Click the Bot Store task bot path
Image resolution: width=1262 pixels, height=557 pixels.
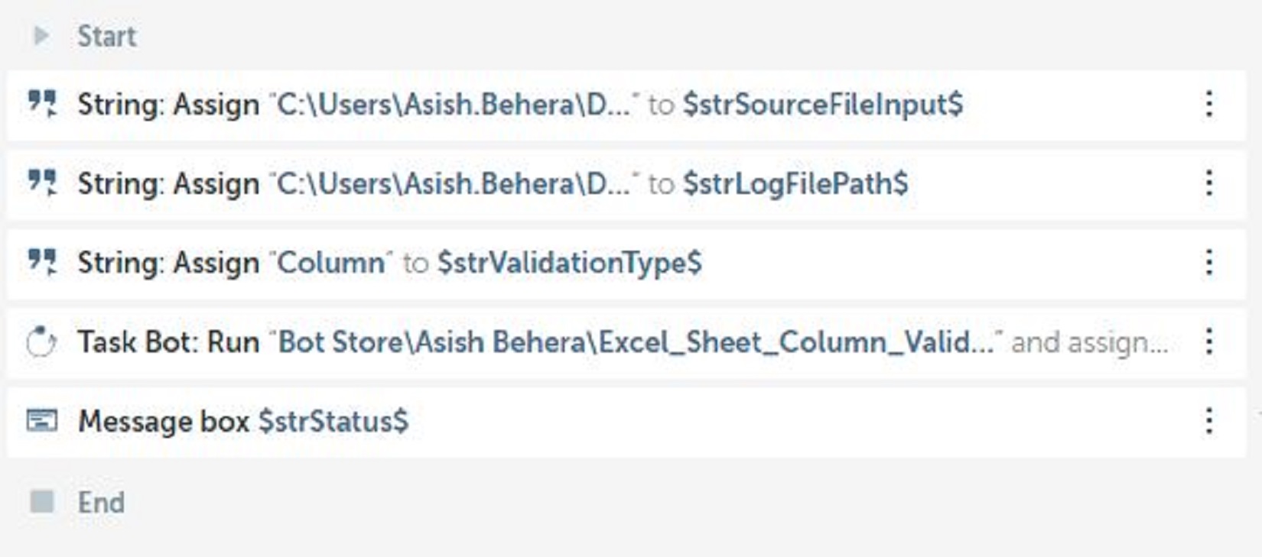coord(635,342)
